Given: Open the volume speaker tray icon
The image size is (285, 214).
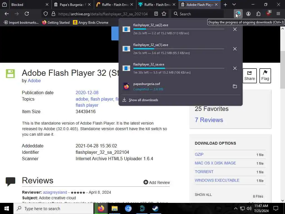Looking at the screenshot, I should pos(249,208).
